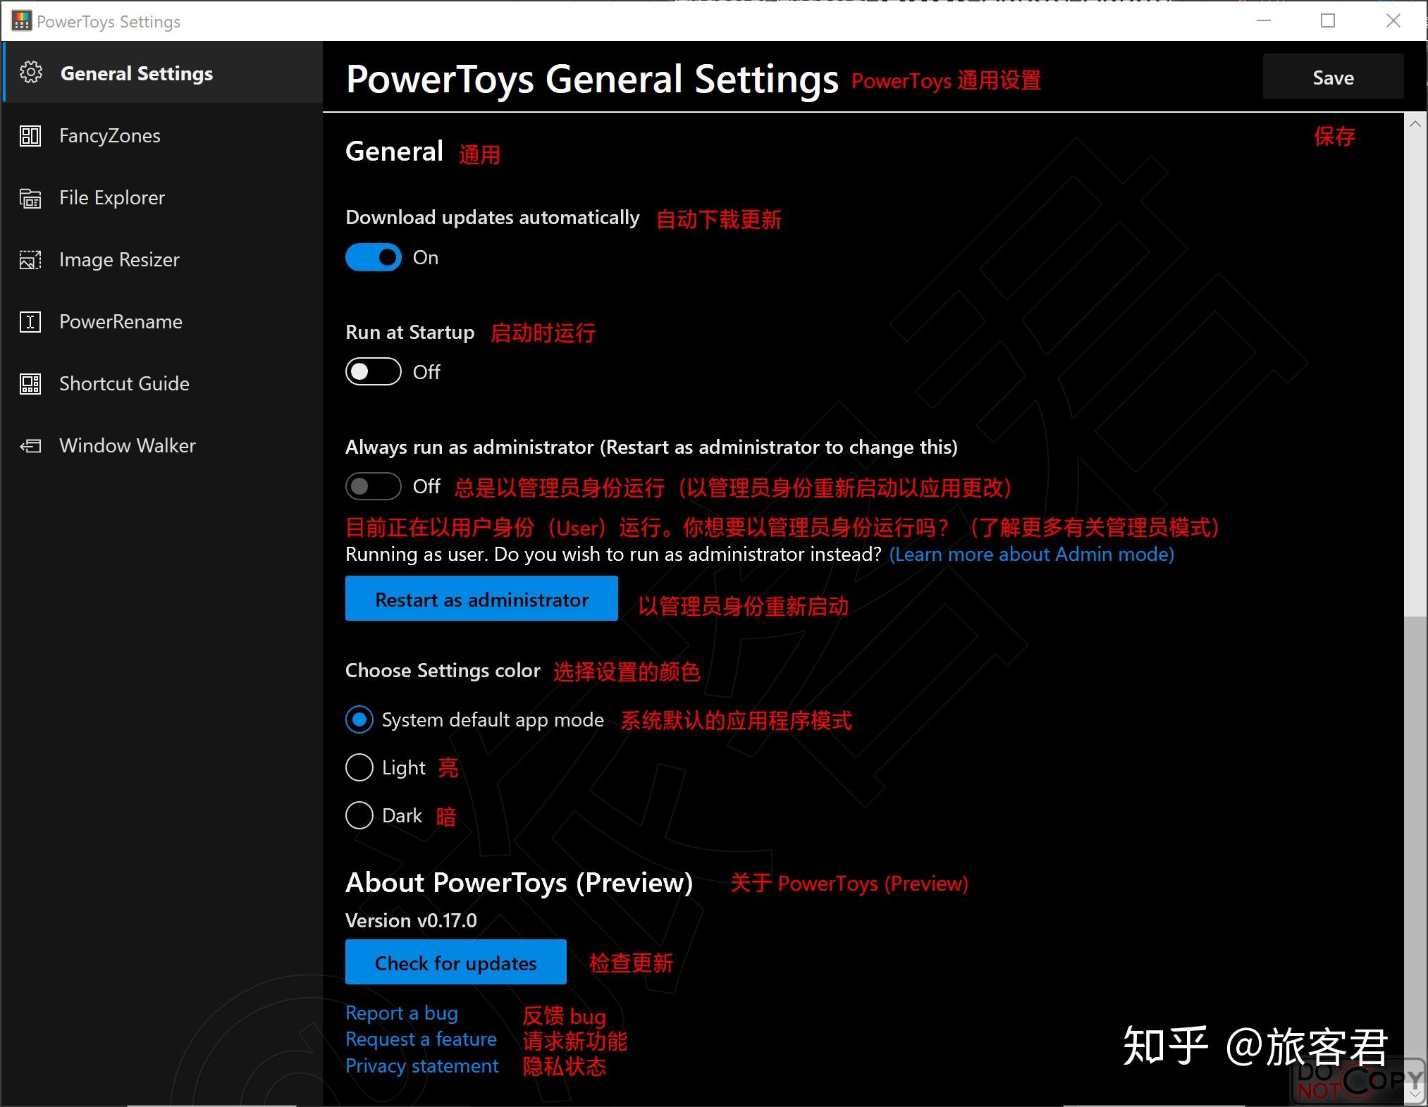Open Shortcut Guide using its grid icon
This screenshot has width=1428, height=1107.
pos(30,384)
